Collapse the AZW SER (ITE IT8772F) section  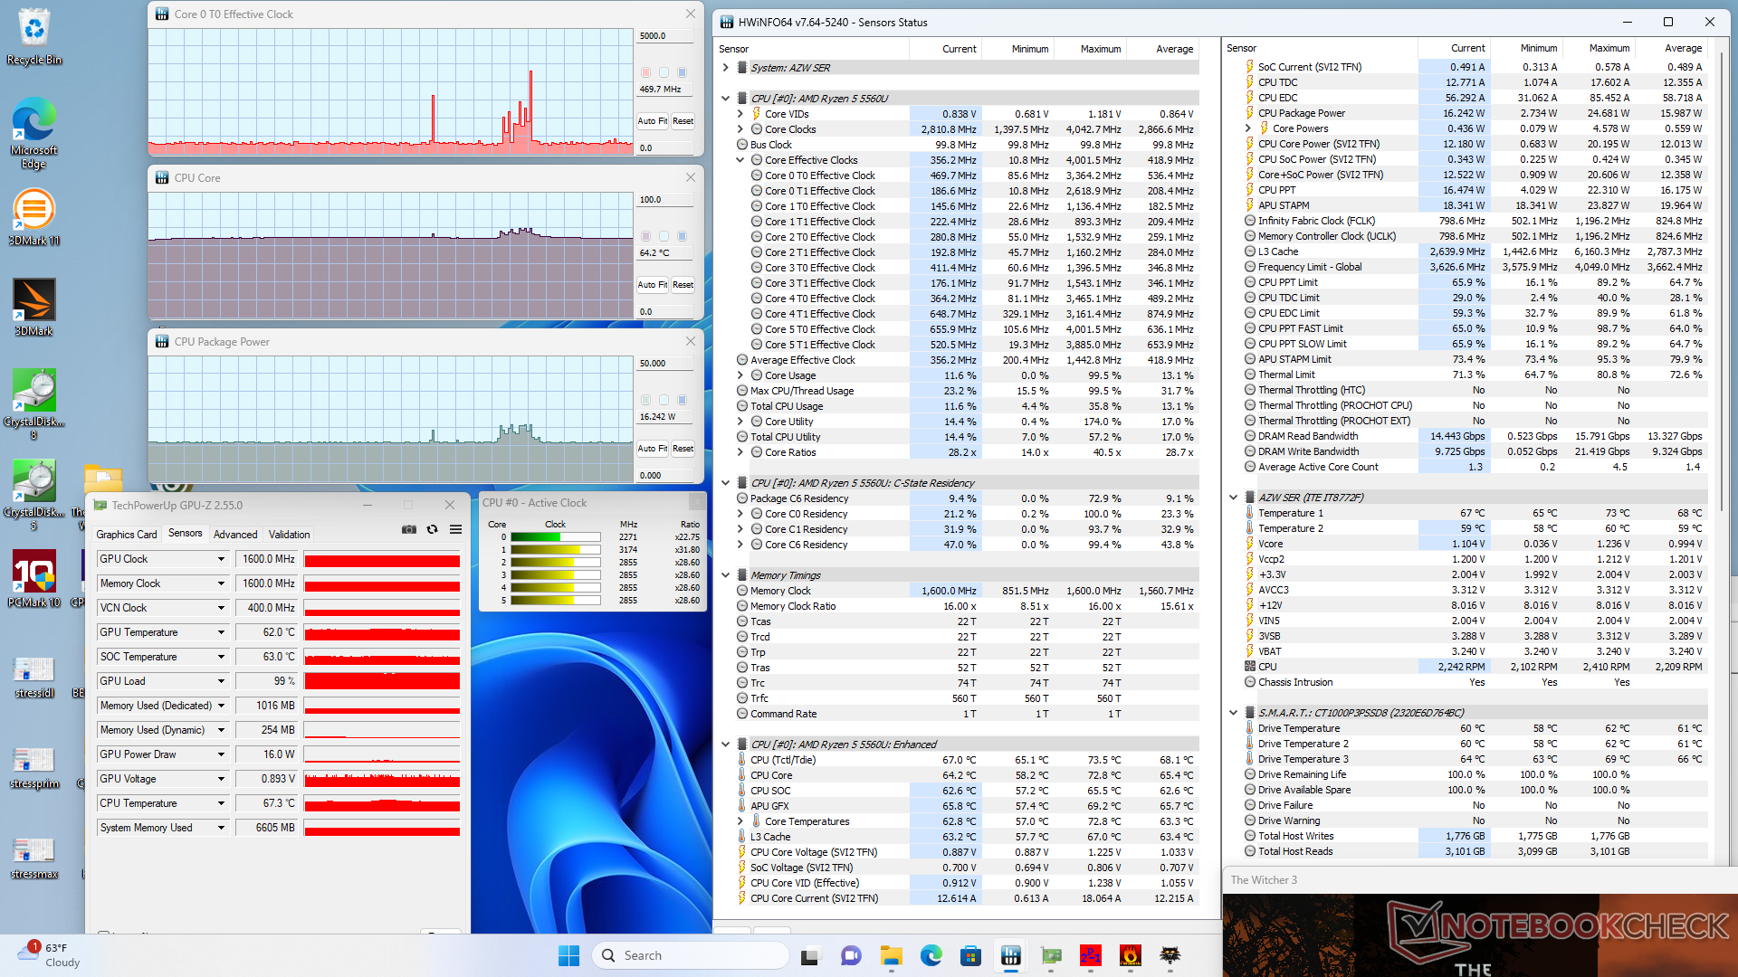click(x=1233, y=498)
